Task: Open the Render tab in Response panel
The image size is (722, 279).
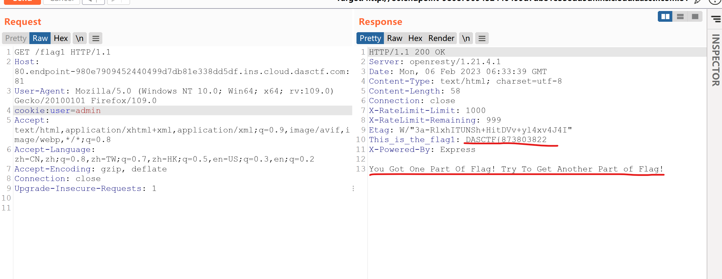Action: [441, 38]
